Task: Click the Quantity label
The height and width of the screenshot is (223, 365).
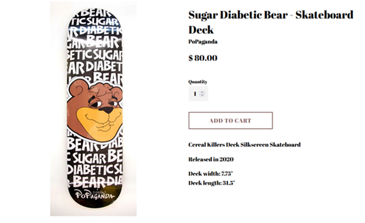Action: click(x=198, y=82)
